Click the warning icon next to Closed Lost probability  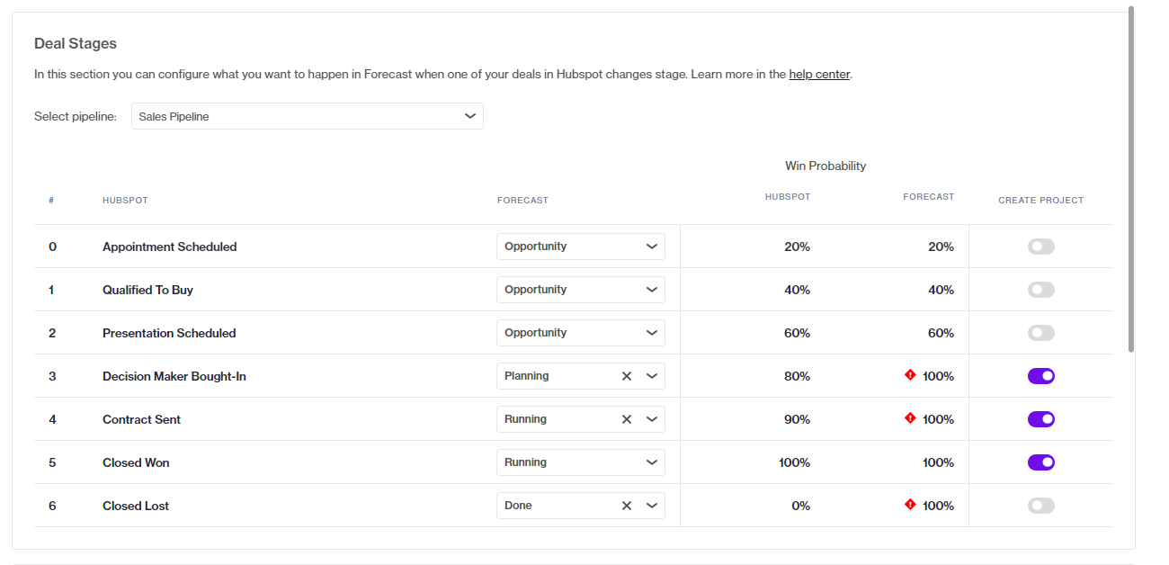click(x=908, y=505)
